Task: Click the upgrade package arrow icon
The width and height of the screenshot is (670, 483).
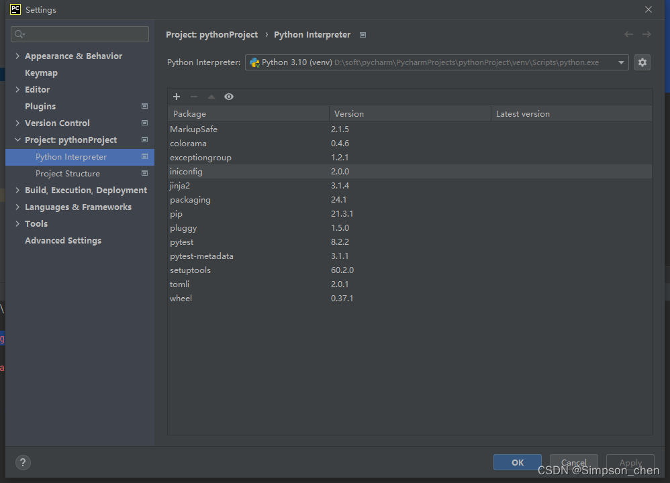Action: [x=211, y=97]
